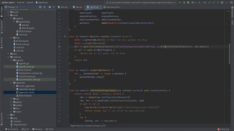This screenshot has height=131, width=234.
Task: Click the Git commit checkmark icon
Action: click(x=214, y=3)
